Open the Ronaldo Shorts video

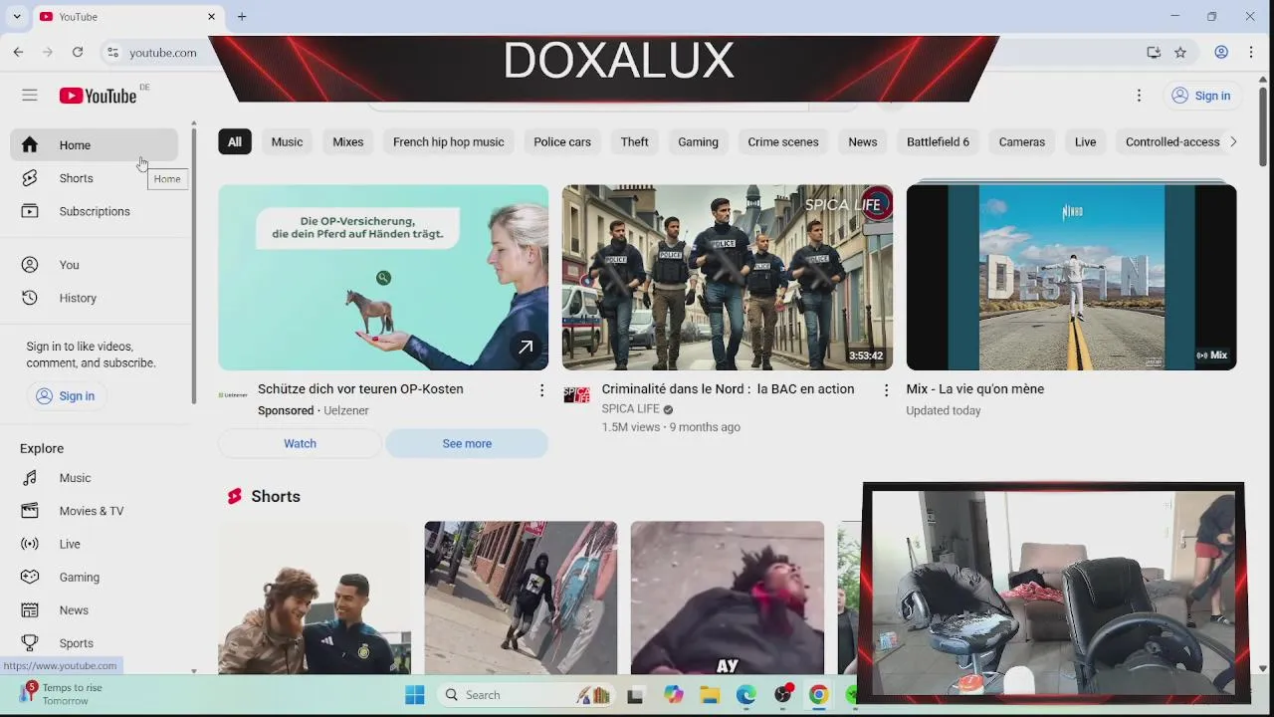coord(315,597)
